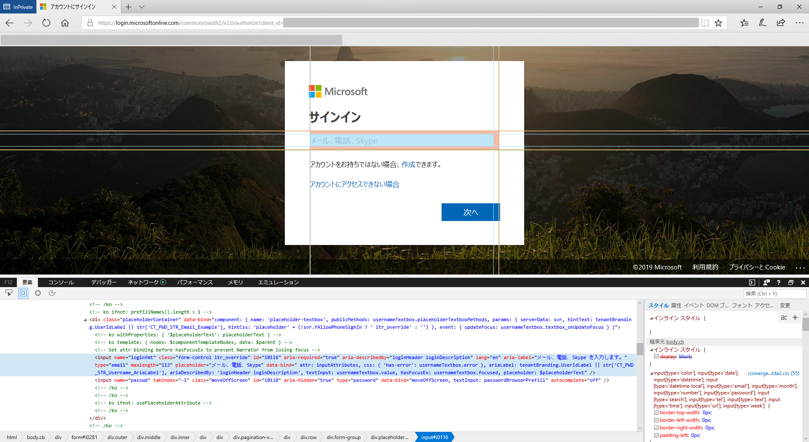Click the DOM refresh icon in DevTools toolbar
The width and height of the screenshot is (809, 442).
point(52,293)
